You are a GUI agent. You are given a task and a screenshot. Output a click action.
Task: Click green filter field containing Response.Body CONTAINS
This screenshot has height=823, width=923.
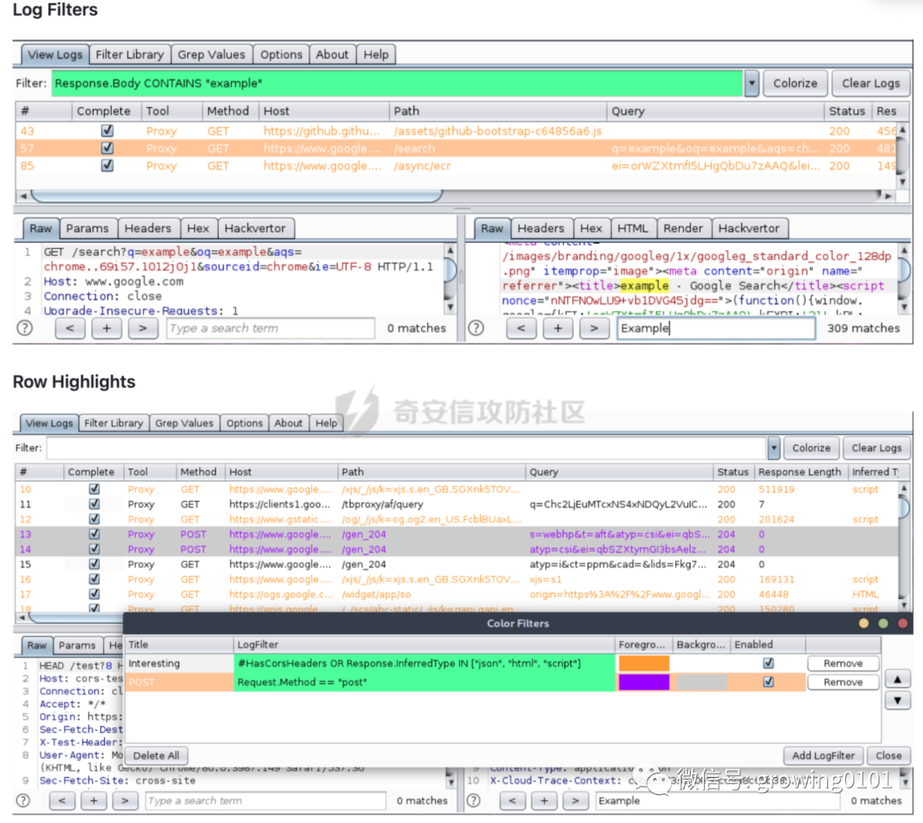click(397, 84)
